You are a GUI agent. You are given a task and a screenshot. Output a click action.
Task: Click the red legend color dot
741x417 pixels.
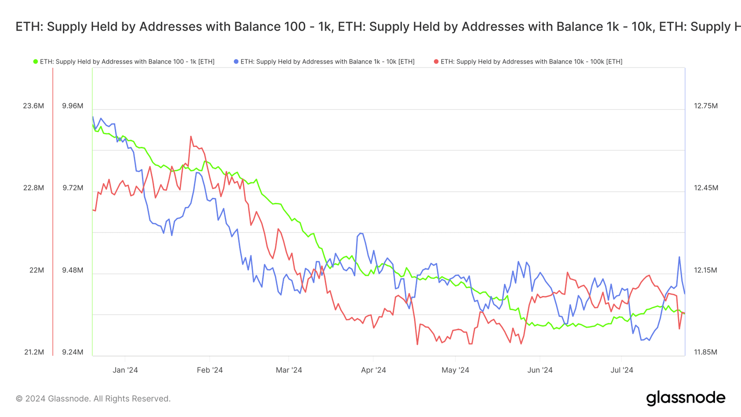[x=435, y=61]
